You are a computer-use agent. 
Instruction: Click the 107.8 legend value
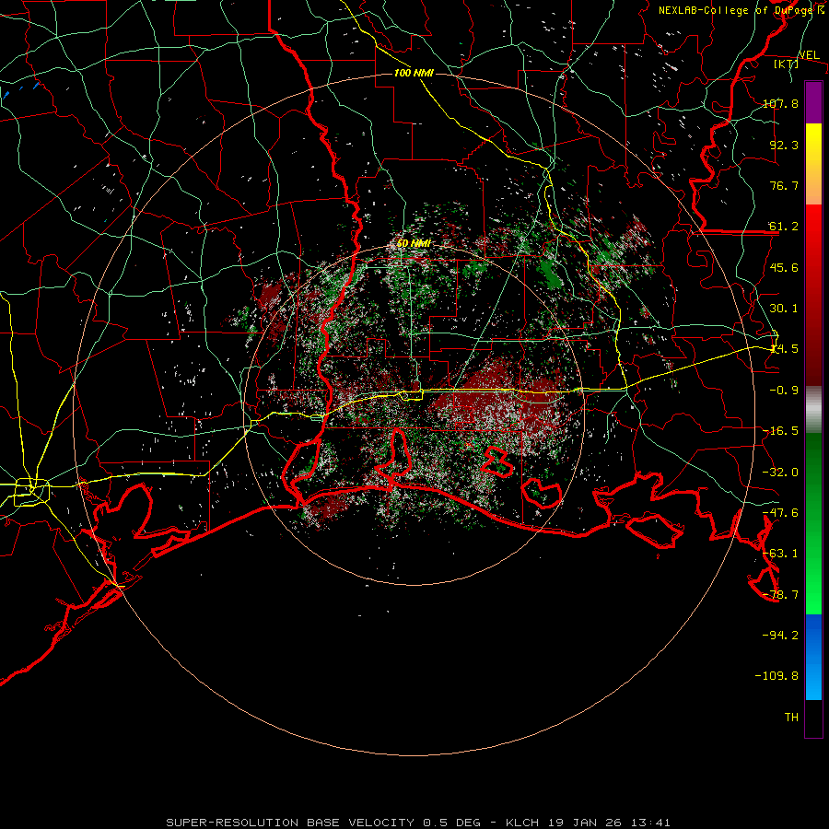pos(780,103)
